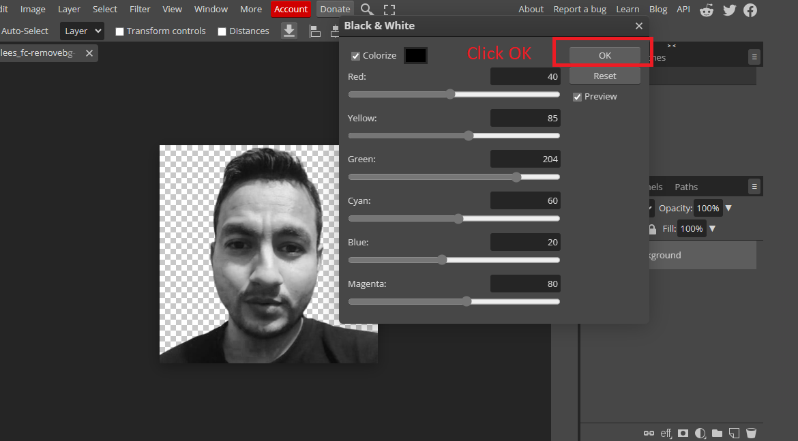Switch to the Paths tab
The image size is (798, 441).
(x=686, y=187)
